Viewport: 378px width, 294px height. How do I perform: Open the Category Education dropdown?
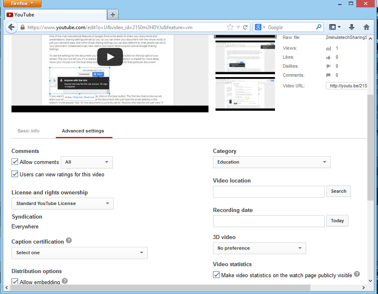272,162
